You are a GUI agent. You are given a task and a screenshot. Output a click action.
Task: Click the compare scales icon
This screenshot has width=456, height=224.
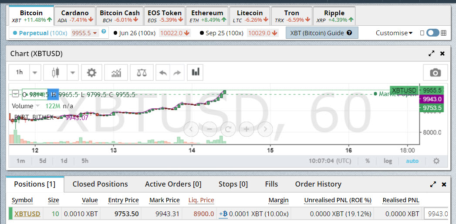pos(142,72)
